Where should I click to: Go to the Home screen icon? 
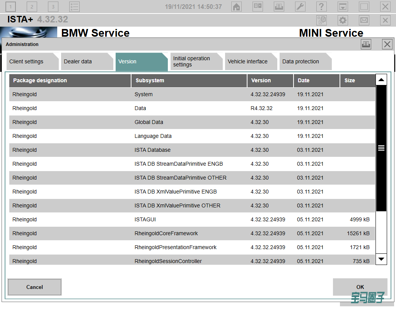pyautogui.click(x=236, y=7)
